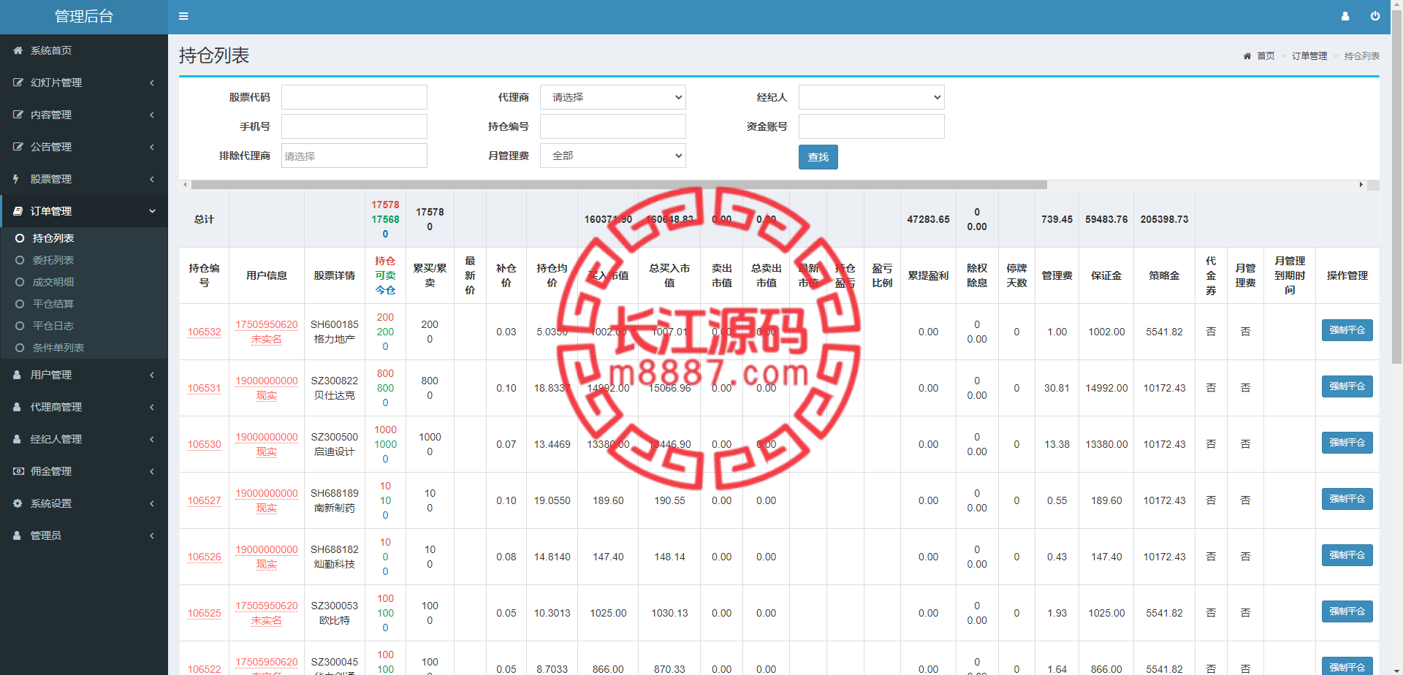
Task: Click stock cell SZ300500 启迪设计
Action: (335, 444)
